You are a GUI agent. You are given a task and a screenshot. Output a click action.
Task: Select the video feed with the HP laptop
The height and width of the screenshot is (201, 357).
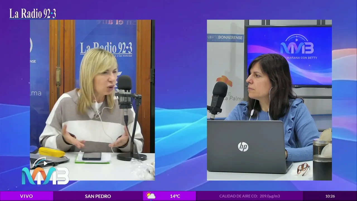pyautogui.click(x=269, y=100)
